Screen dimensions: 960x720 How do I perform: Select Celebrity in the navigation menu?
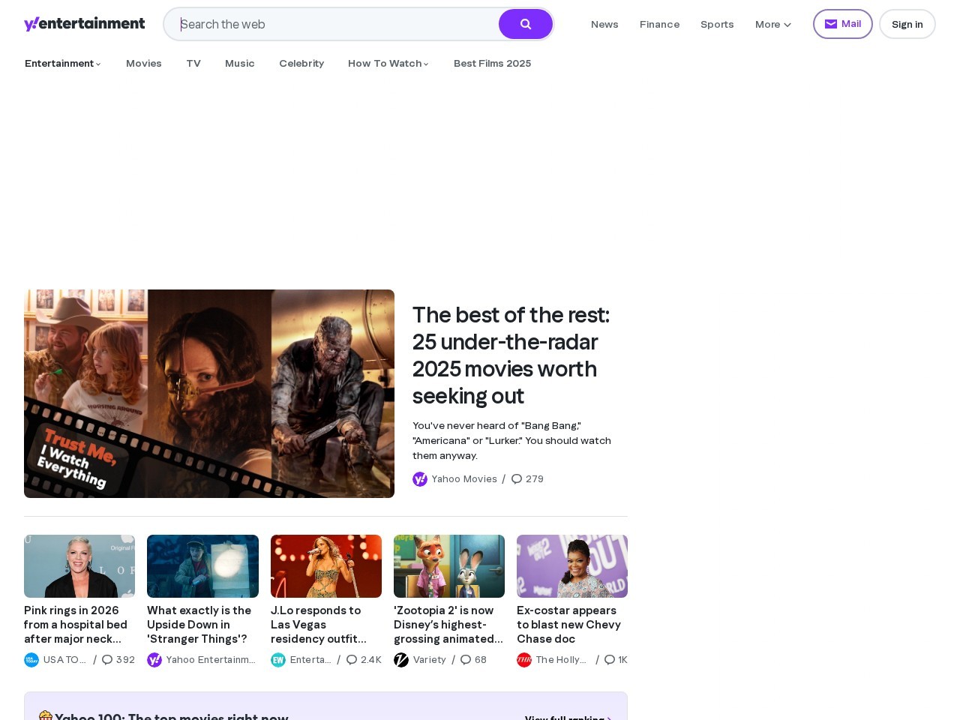(301, 64)
